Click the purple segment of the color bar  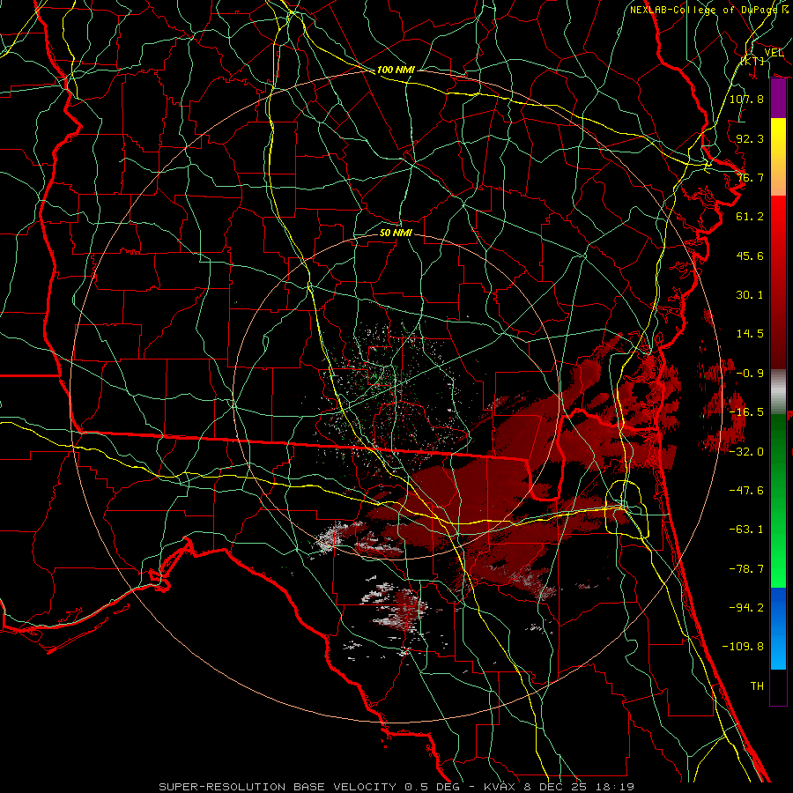(x=778, y=99)
